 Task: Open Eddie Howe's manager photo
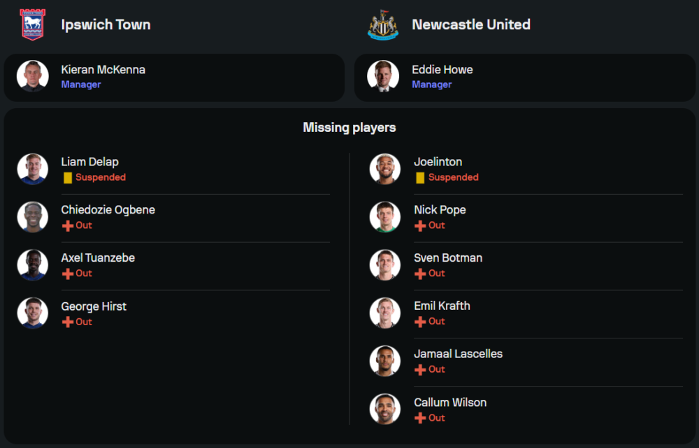click(383, 76)
